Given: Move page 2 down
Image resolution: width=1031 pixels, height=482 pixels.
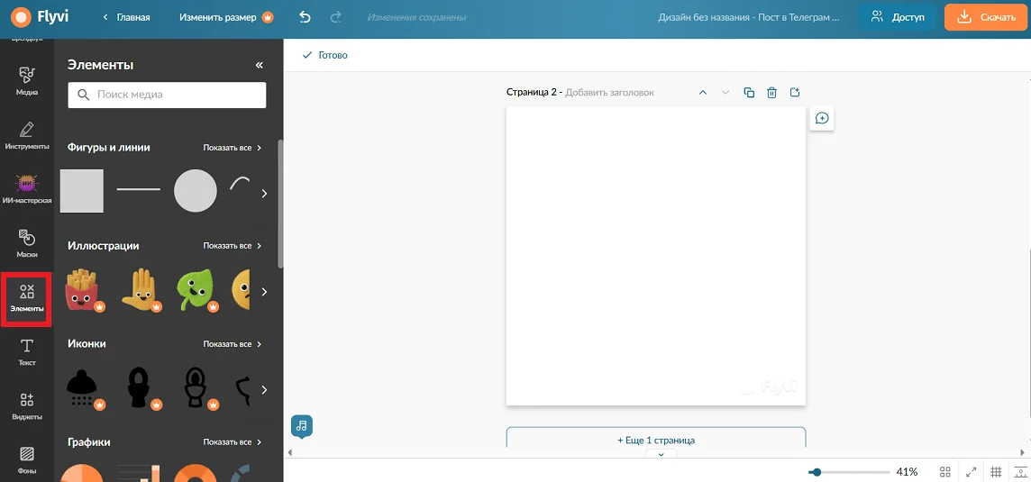Looking at the screenshot, I should [725, 93].
